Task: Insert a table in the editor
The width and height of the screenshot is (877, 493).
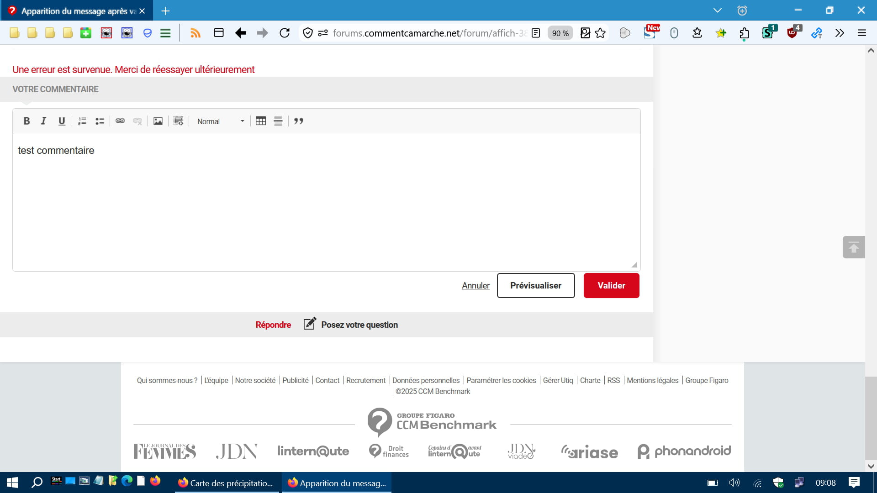Action: click(261, 121)
